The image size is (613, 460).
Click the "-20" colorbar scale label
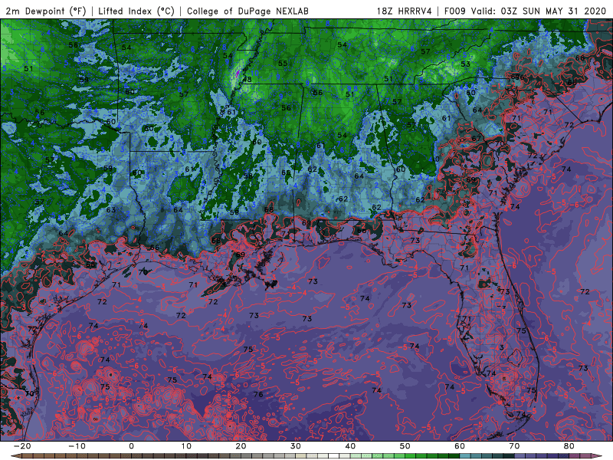click(22, 446)
